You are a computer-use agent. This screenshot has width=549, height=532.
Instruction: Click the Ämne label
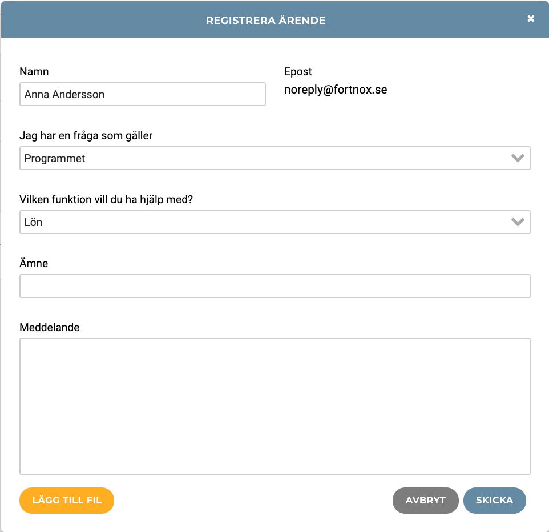pos(34,263)
